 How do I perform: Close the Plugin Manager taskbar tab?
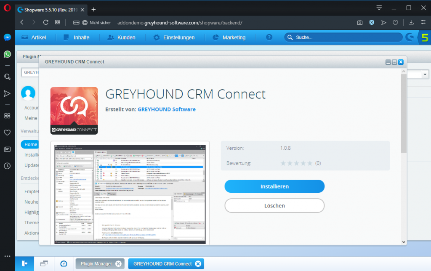coord(118,264)
